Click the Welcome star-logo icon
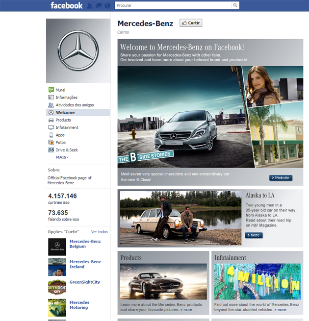This screenshot has width=309, height=321. pos(51,112)
